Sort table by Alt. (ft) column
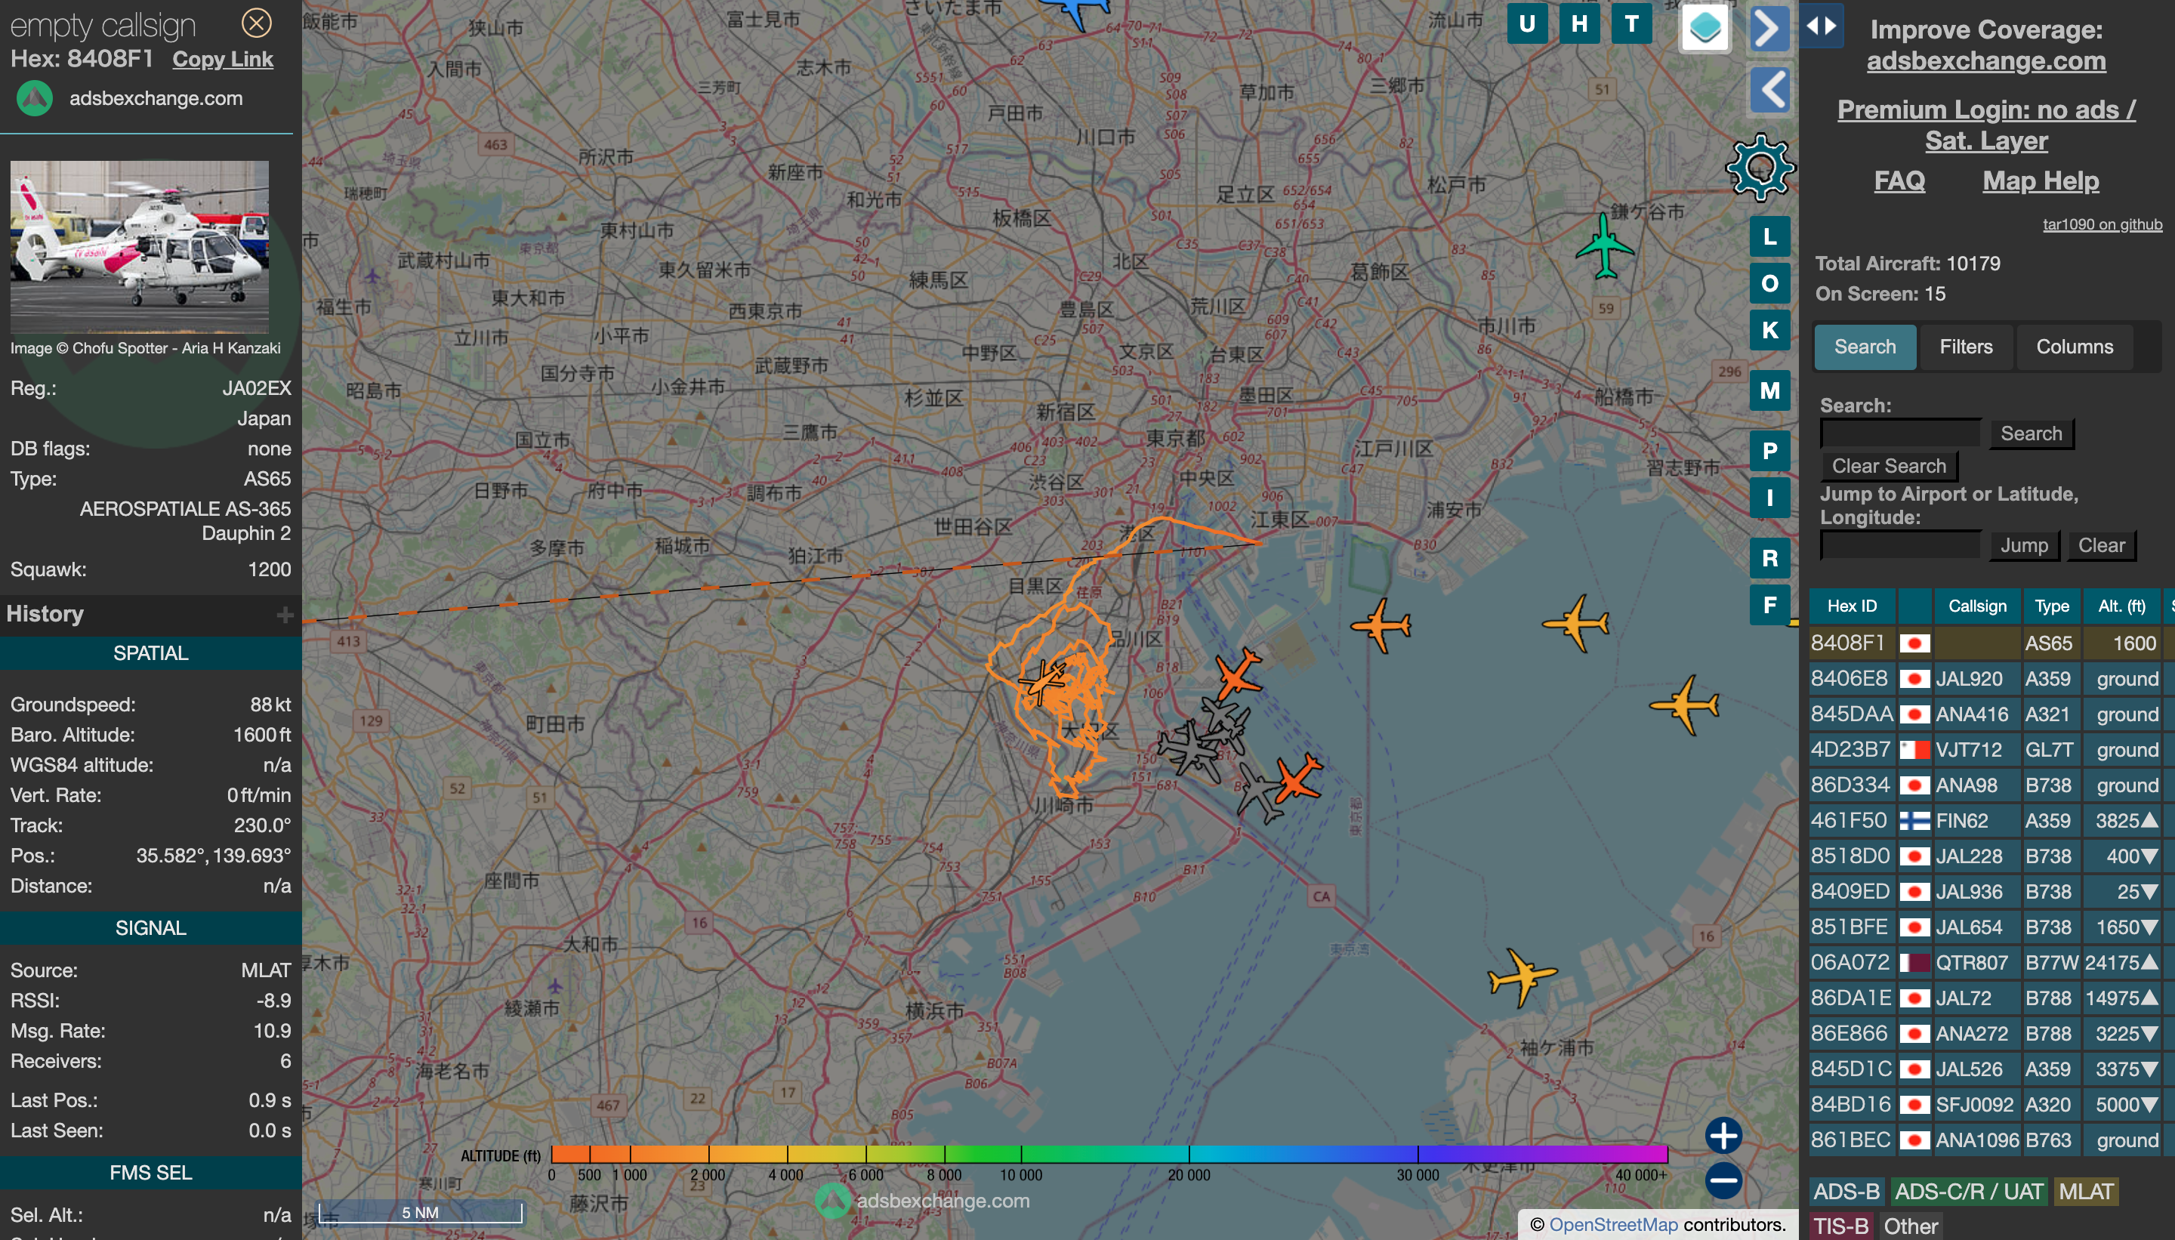 click(x=2121, y=606)
